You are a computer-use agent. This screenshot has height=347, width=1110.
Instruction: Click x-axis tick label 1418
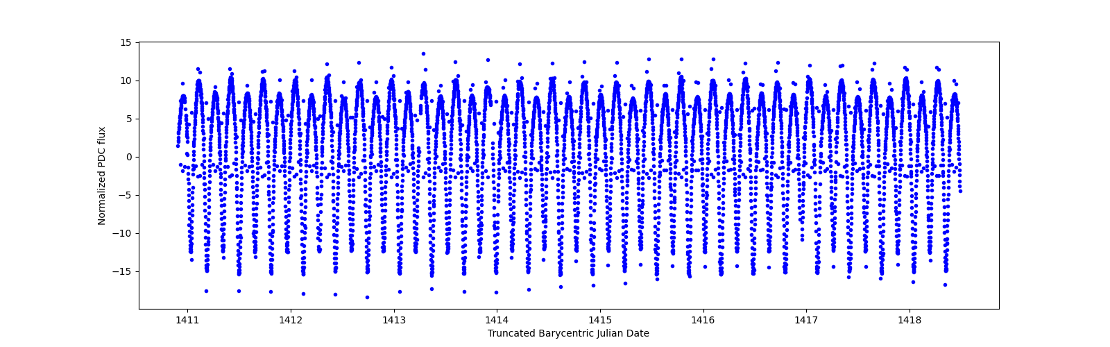tap(910, 320)
